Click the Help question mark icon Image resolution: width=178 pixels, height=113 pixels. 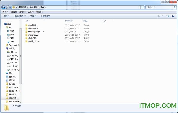click(x=173, y=16)
